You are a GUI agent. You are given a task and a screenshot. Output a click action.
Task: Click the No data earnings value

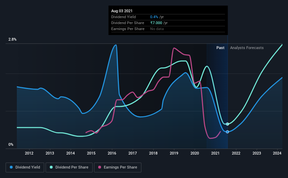tap(157, 29)
